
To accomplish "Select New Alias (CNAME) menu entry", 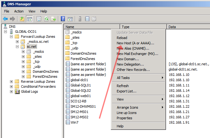I will (133, 48).
